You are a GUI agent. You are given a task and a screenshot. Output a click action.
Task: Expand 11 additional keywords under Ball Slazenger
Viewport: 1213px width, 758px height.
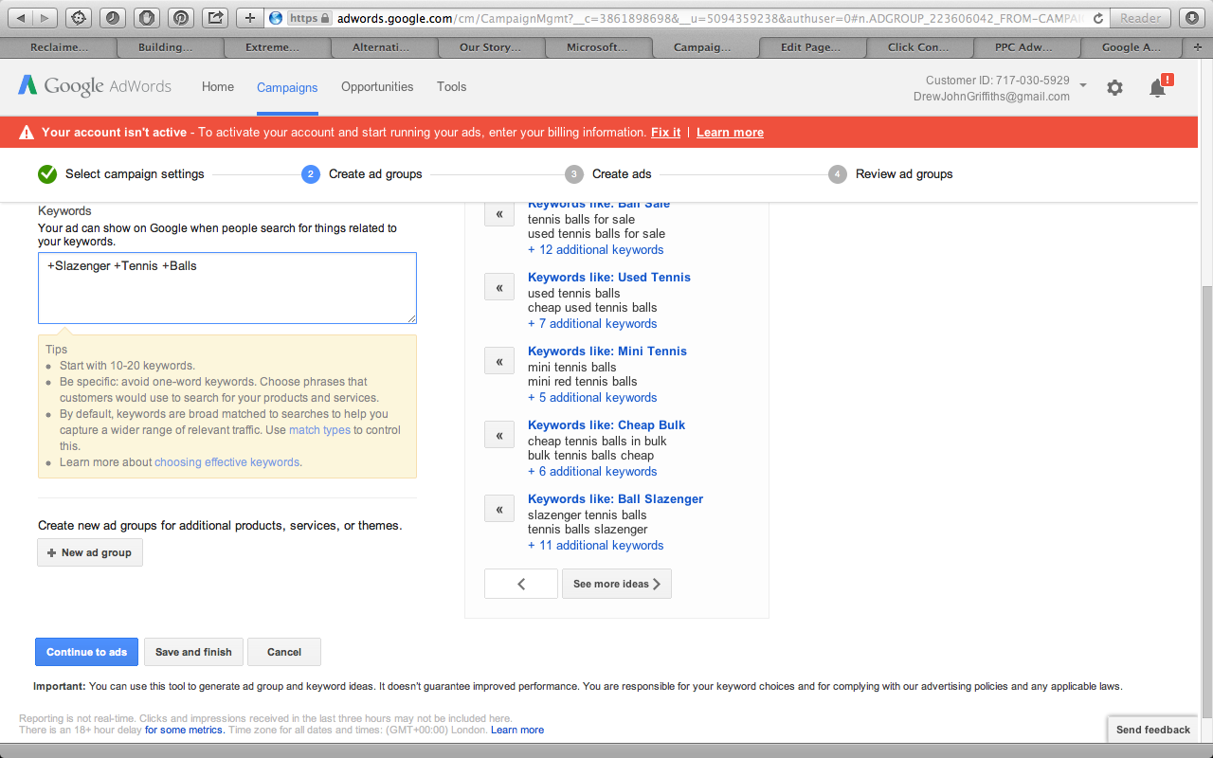click(x=595, y=546)
